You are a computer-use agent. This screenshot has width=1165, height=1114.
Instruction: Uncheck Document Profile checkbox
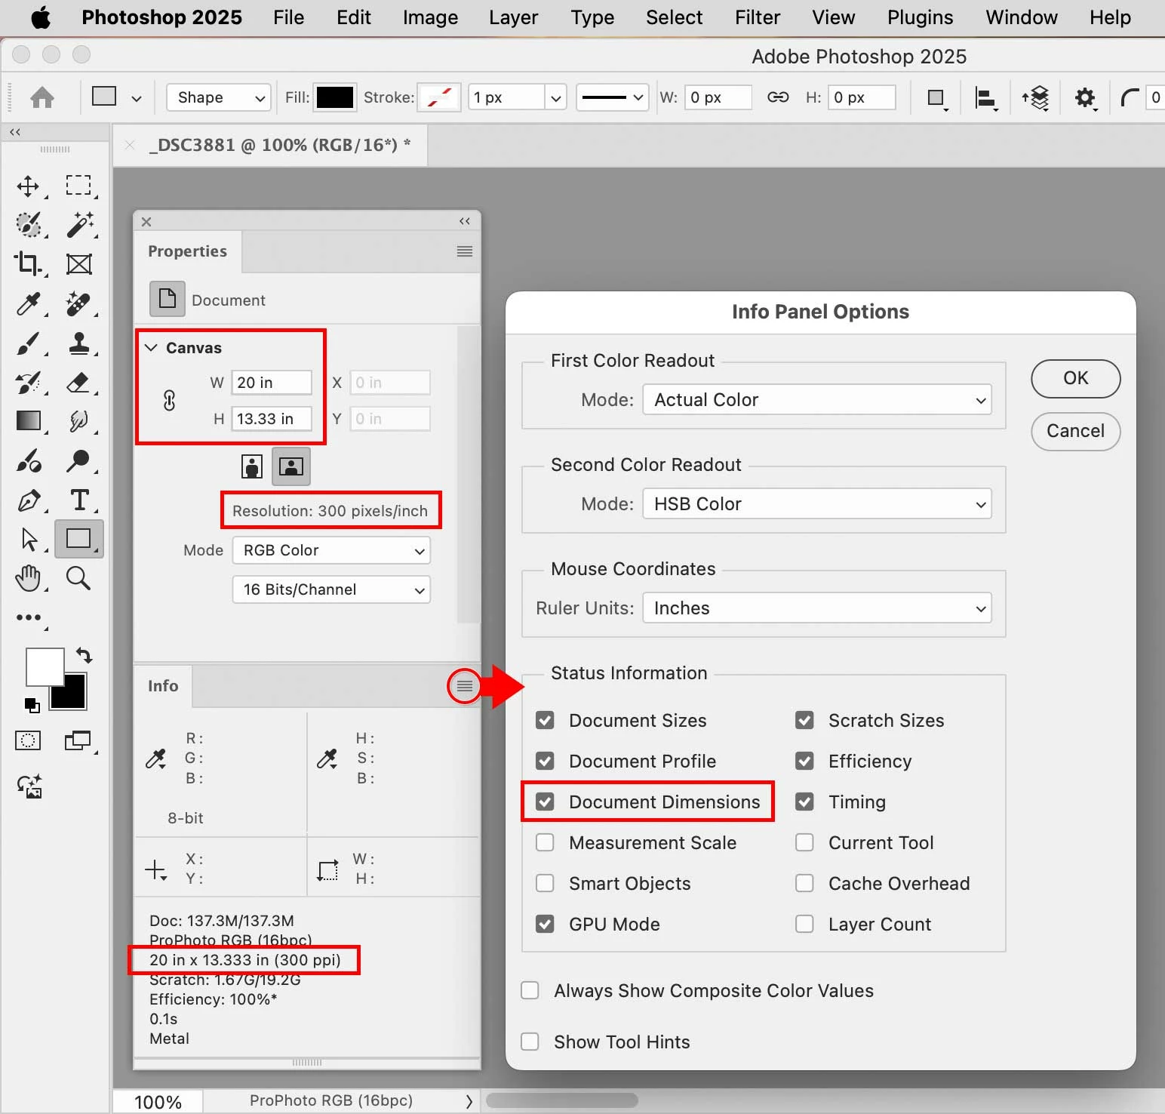(545, 761)
